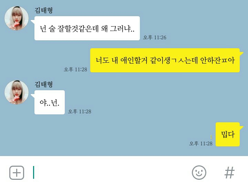248x186 pixels.
Task: Tap the 오후 11:26 timestamp
Action: pos(155,38)
